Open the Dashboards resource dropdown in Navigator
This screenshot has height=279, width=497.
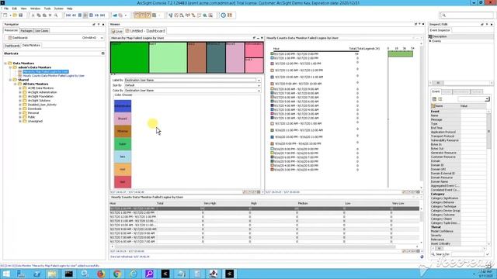102,38
